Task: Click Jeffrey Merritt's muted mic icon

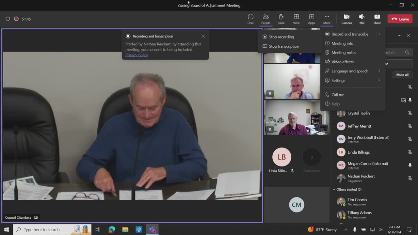Action: point(410,126)
